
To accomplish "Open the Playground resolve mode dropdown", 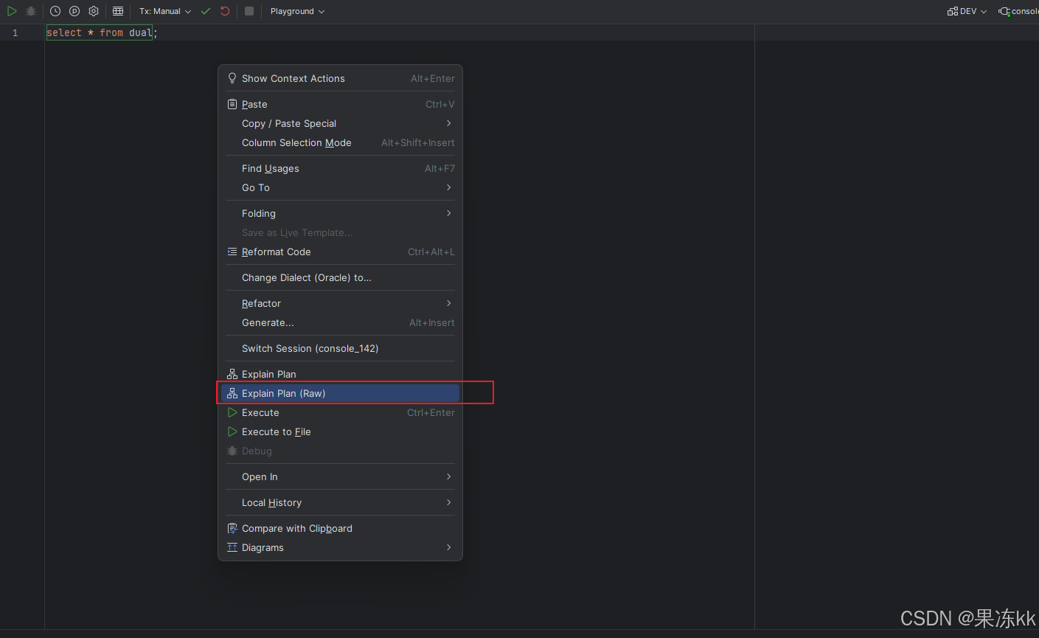I will click(x=297, y=11).
